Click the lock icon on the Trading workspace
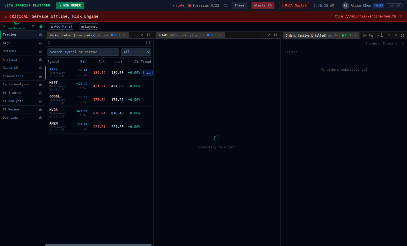Screen dimensions: 407x246 pyautogui.click(x=40, y=34)
